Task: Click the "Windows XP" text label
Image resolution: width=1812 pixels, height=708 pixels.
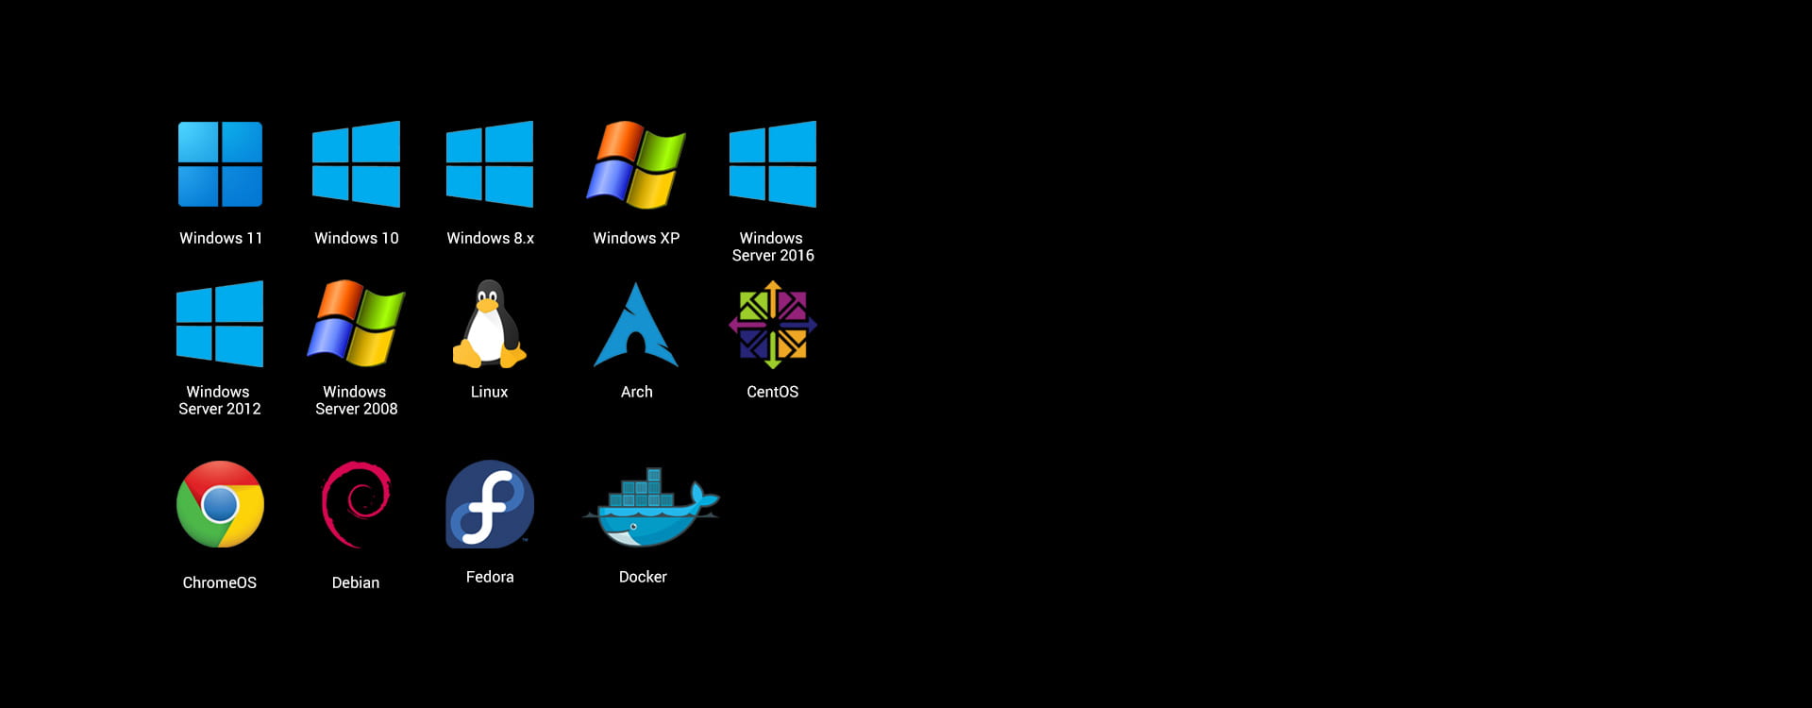Action: [636, 238]
